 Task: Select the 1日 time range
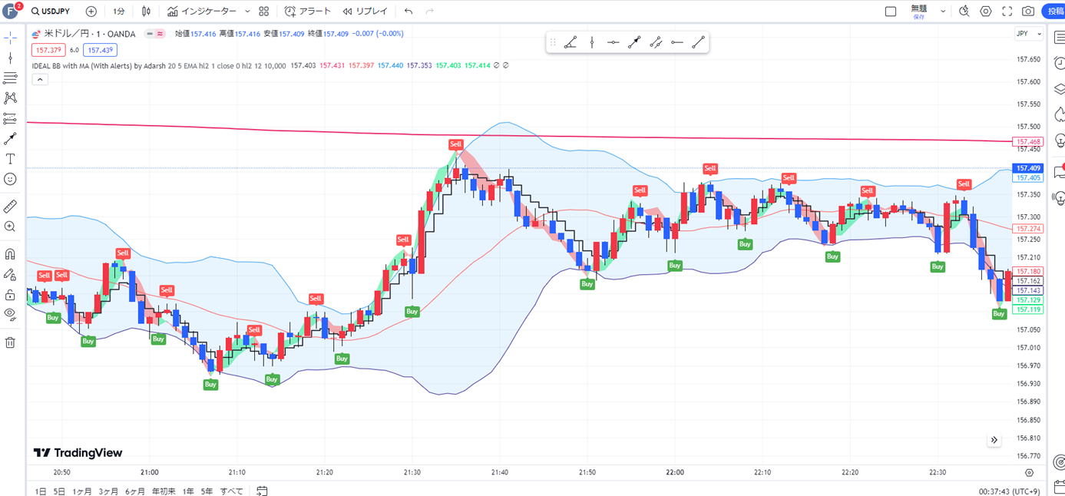pos(40,491)
